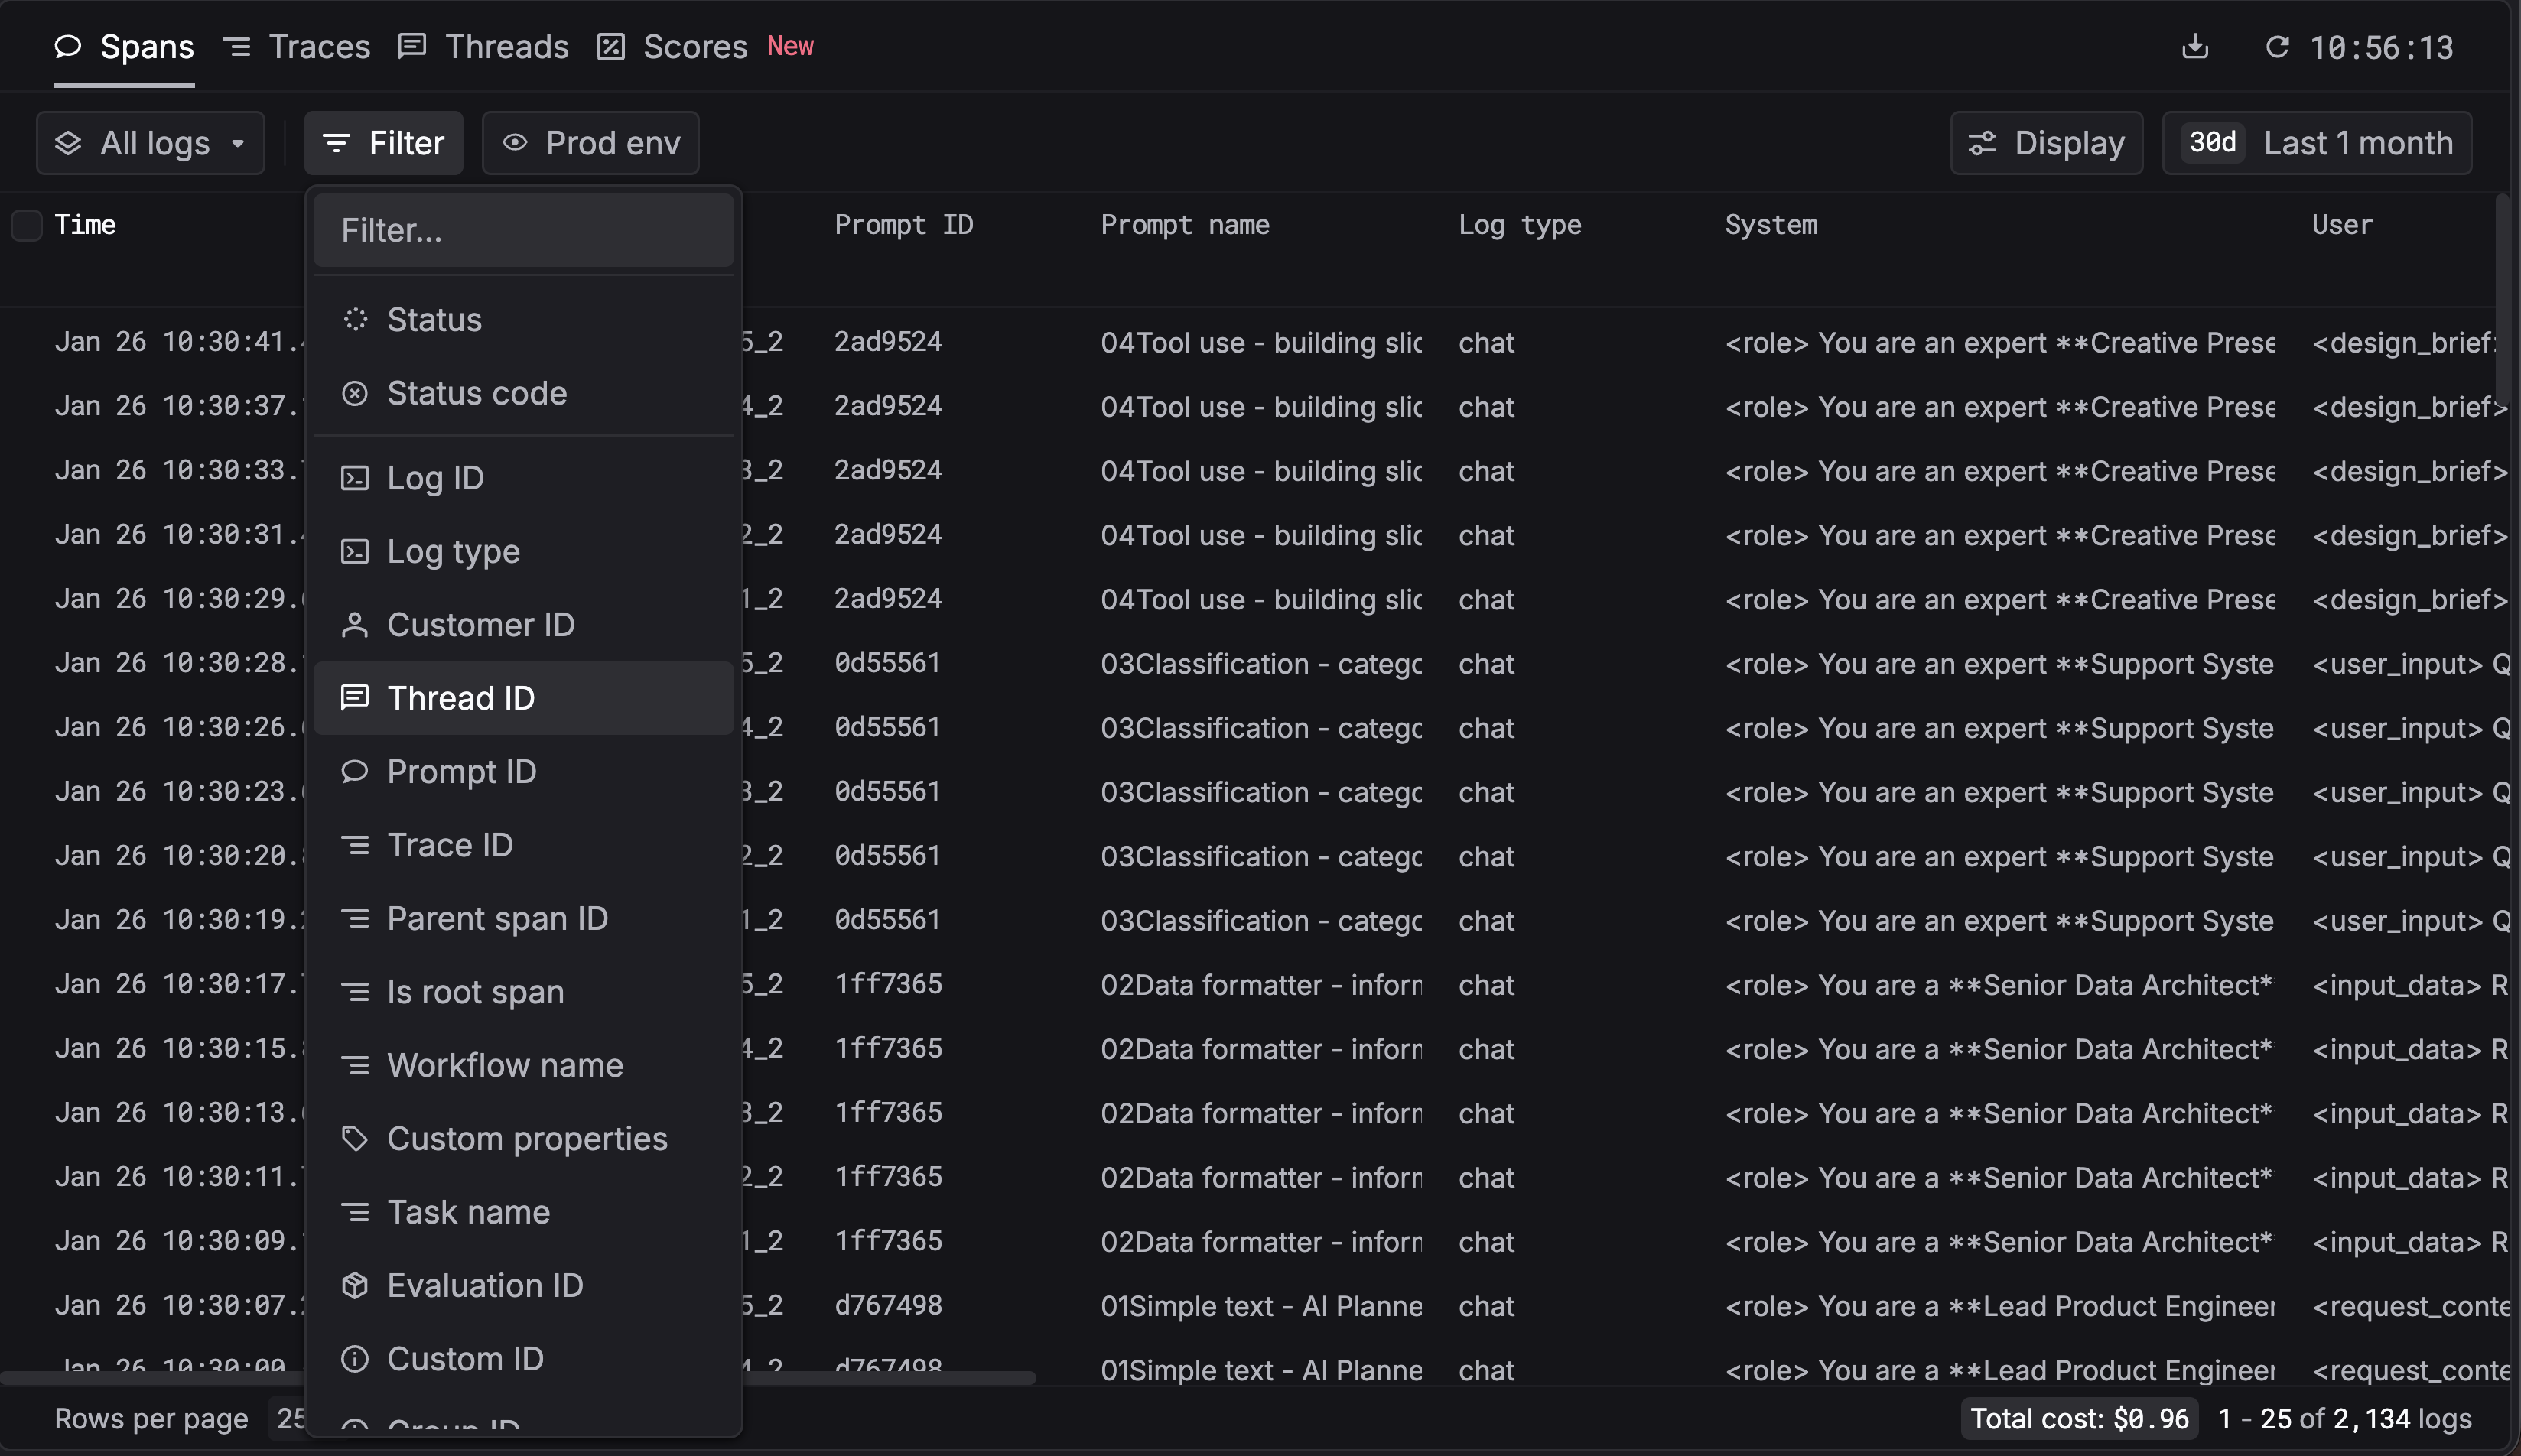
Task: Click the Status code circle-x icon
Action: pyautogui.click(x=355, y=393)
